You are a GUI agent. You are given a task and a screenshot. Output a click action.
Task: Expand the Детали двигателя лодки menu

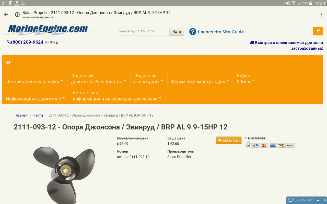pyautogui.click(x=34, y=82)
